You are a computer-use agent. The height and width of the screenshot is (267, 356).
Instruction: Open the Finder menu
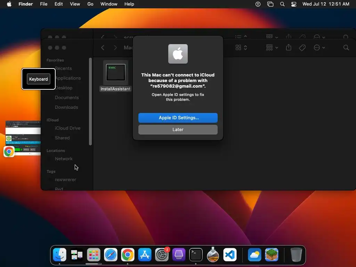pos(26,4)
